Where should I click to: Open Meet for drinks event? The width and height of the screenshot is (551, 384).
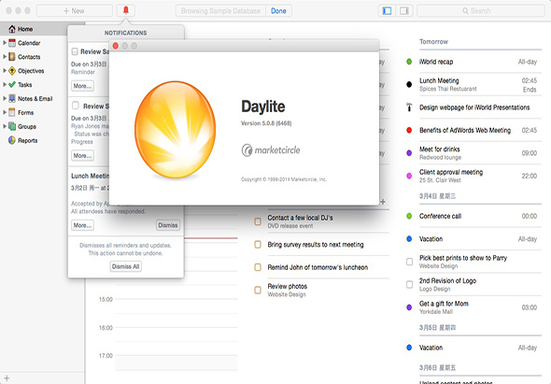pos(473,153)
